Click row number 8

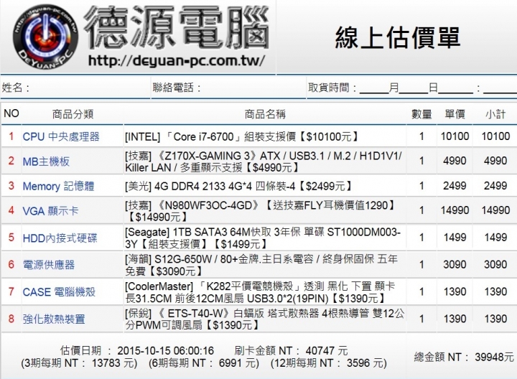point(11,319)
